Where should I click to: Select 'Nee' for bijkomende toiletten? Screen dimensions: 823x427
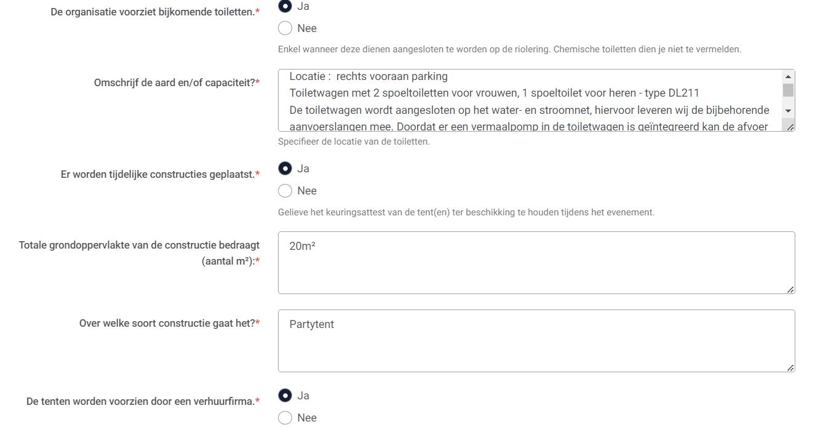point(285,28)
